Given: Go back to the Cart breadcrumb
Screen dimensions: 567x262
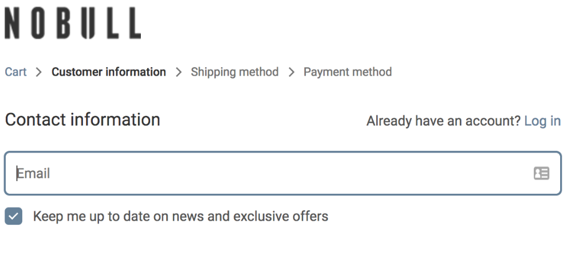Looking at the screenshot, I should [15, 72].
